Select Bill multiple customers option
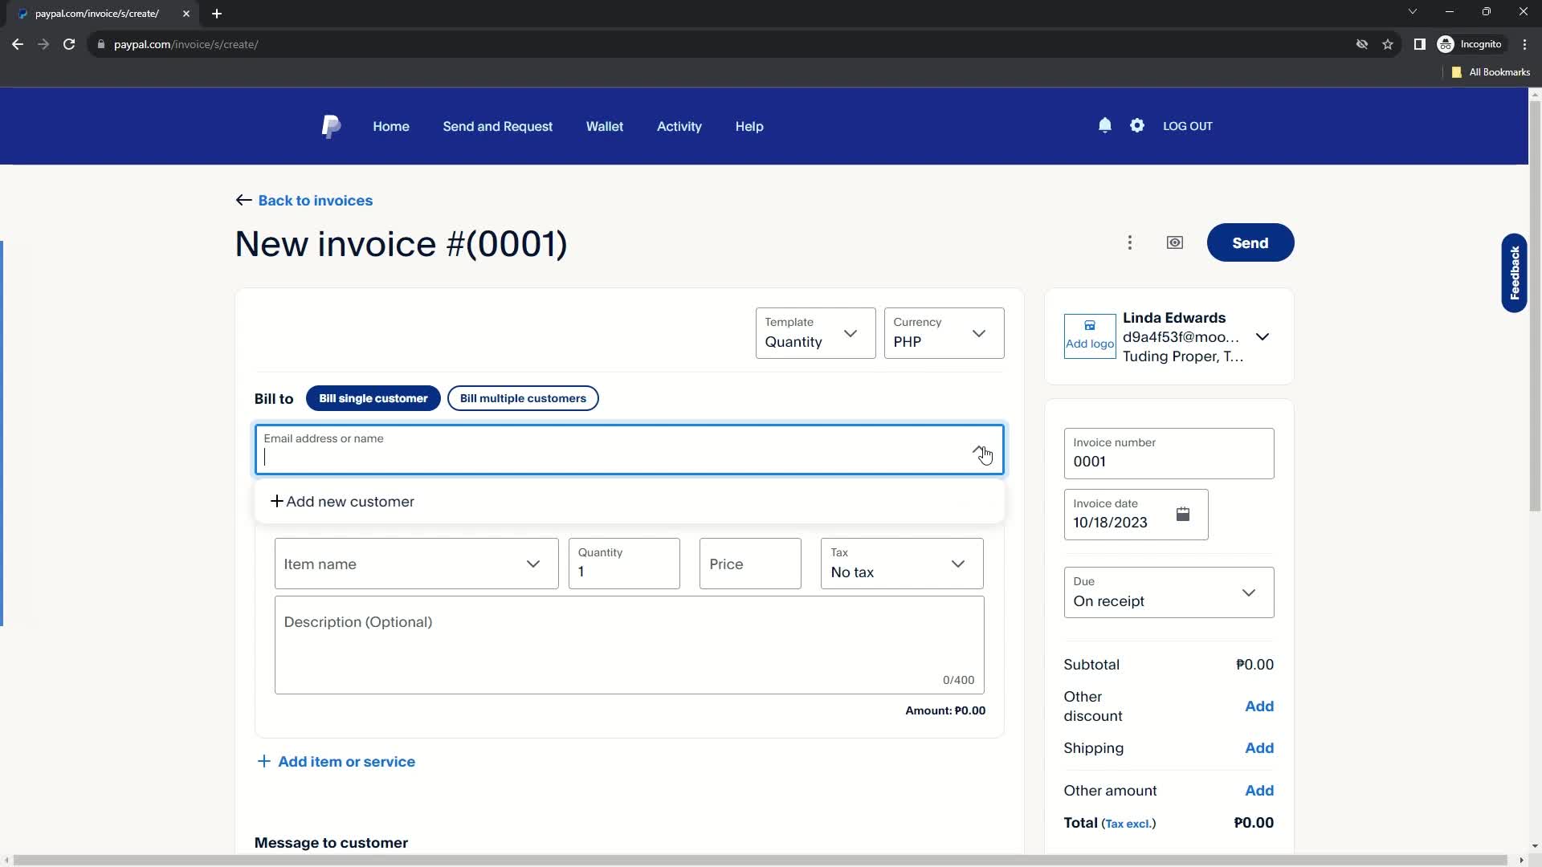Screen dimensions: 1542x867 [x=523, y=398]
